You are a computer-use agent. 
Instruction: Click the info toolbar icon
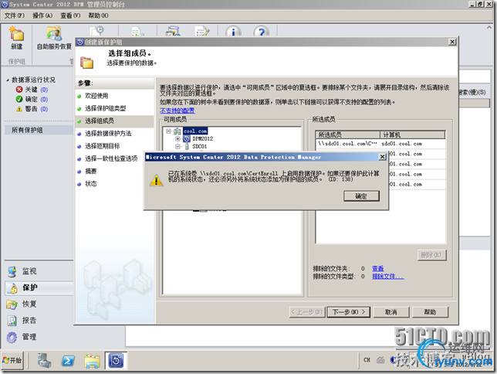(x=233, y=32)
